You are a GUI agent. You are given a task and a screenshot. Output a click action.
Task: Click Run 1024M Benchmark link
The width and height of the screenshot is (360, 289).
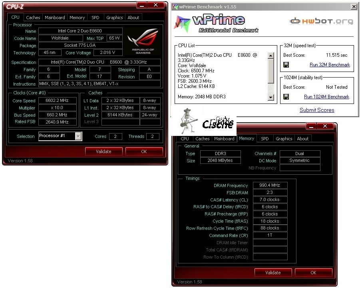(326, 97)
